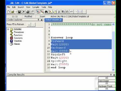Cut selection with the scissors icon

coord(59,12)
